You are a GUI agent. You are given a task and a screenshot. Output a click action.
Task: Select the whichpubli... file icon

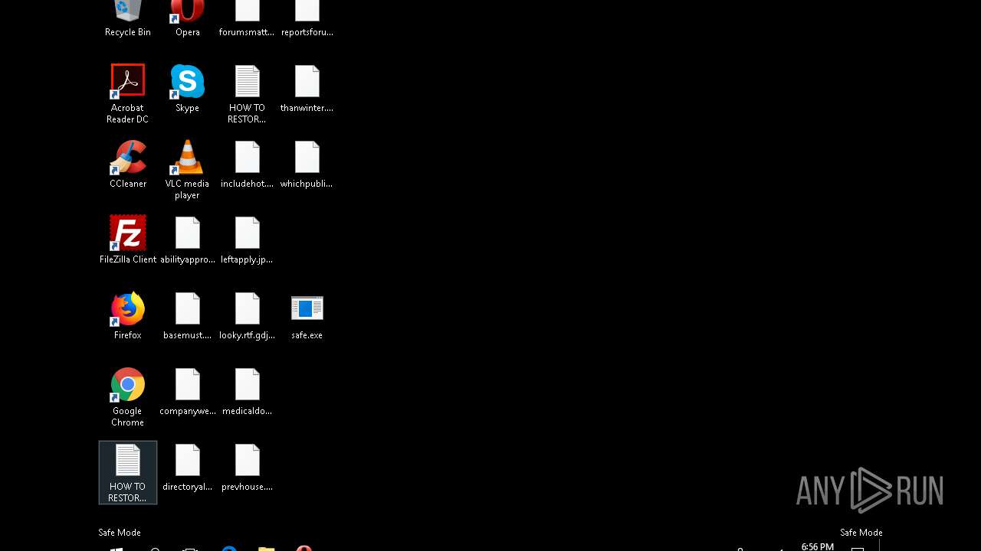pos(307,164)
